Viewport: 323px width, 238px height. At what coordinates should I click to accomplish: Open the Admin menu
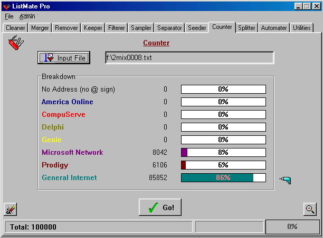pos(27,16)
